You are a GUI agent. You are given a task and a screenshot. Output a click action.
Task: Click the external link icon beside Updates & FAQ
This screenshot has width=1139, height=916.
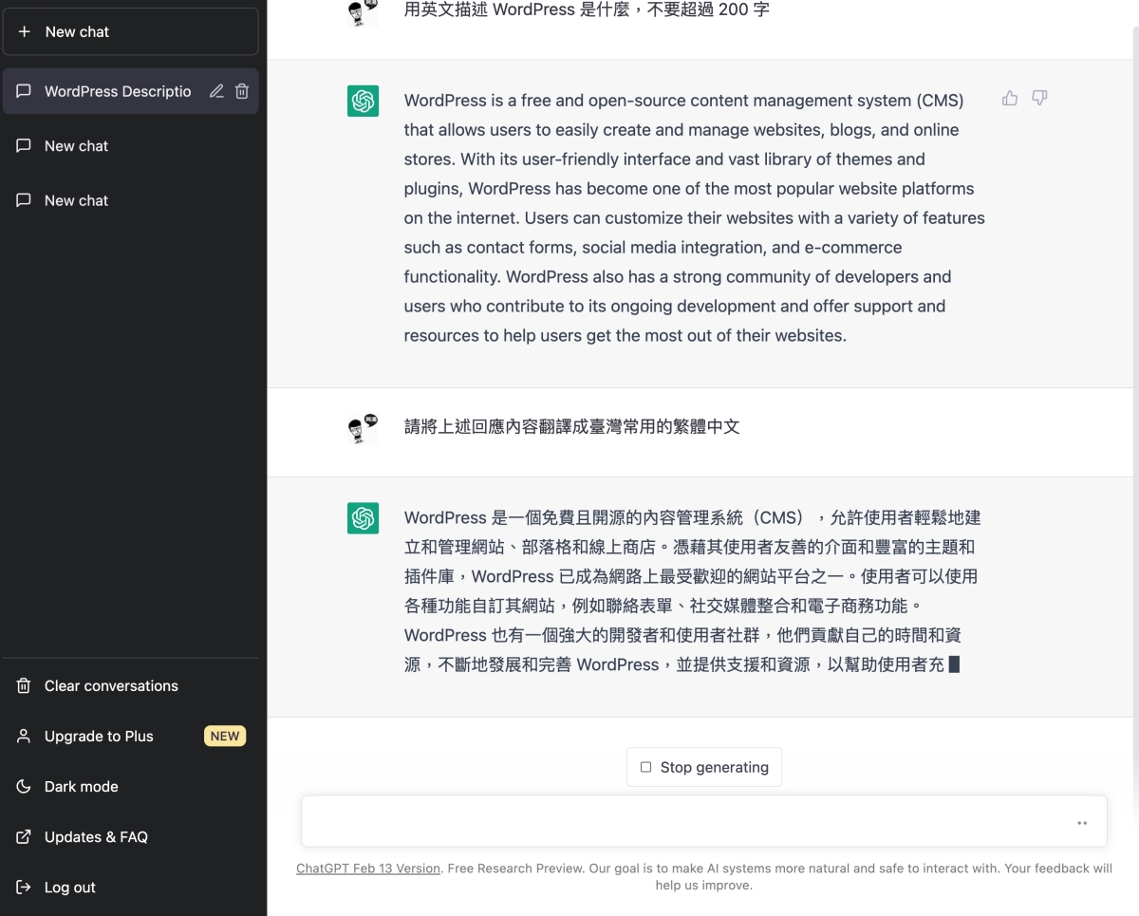[x=24, y=836]
